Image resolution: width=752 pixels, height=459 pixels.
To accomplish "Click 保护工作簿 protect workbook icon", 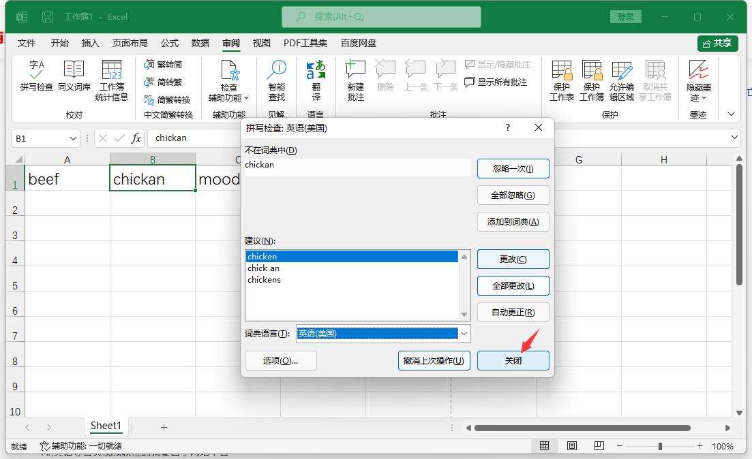I will coord(591,80).
